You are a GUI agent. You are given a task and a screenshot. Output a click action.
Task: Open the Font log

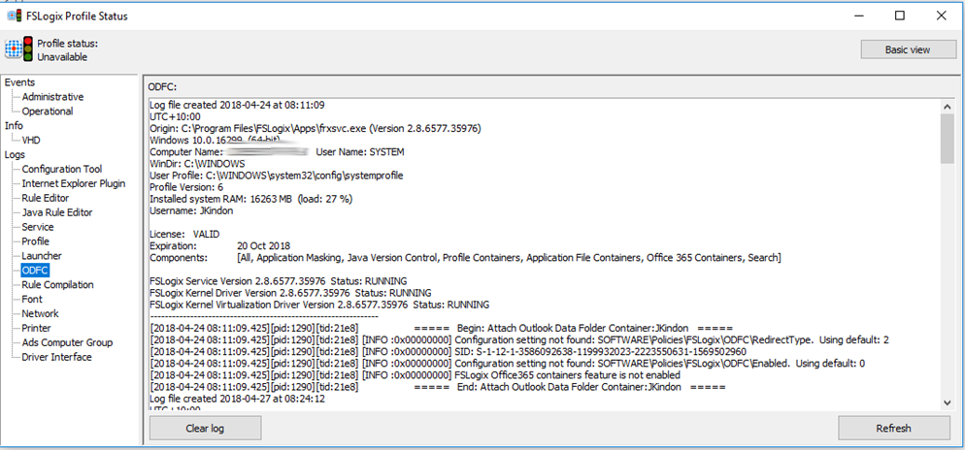32,300
